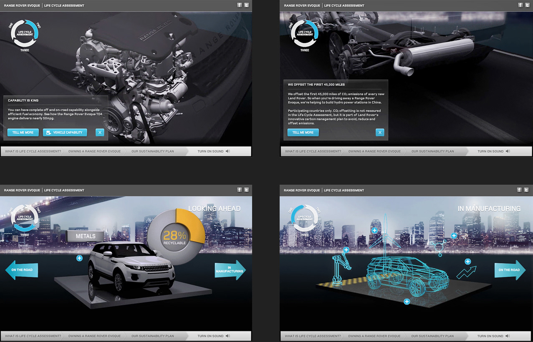This screenshot has width=533, height=342.
Task: Open Our Sustainability Plan in exhaust panel
Action: point(433,151)
